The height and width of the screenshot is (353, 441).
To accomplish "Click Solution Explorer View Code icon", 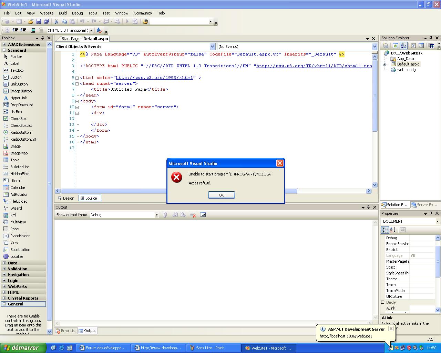I will [413, 46].
